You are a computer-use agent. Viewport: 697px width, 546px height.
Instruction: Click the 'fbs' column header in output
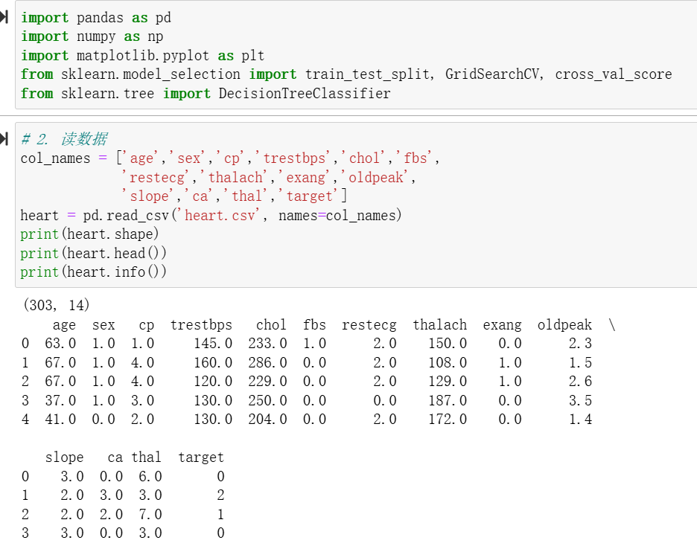(314, 325)
